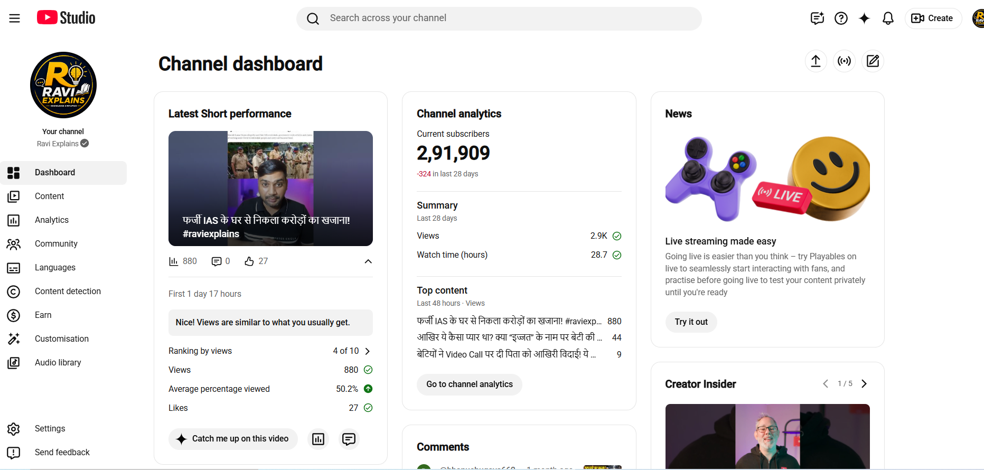Go to next Creator Insider card
Screen dimensions: 984x470
(x=864, y=384)
